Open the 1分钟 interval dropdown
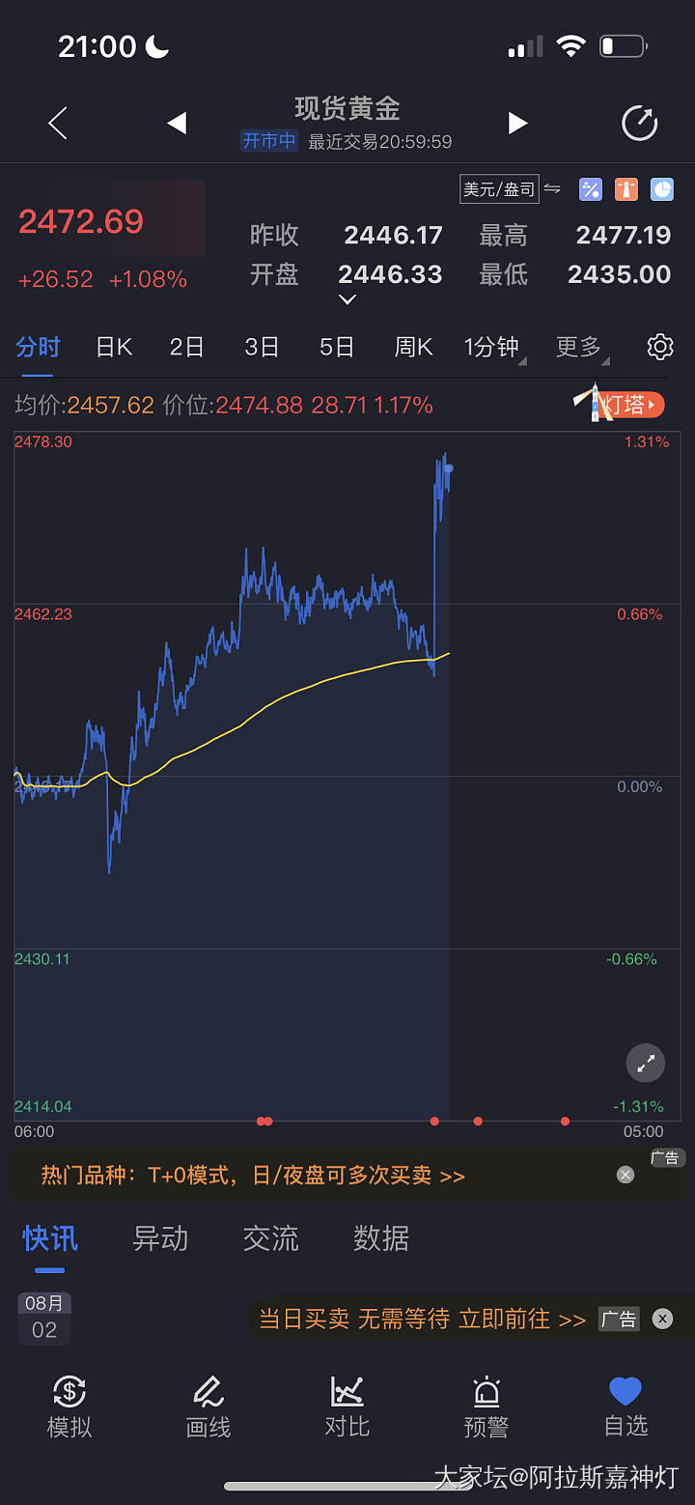Viewport: 695px width, 1505px height. coord(494,347)
